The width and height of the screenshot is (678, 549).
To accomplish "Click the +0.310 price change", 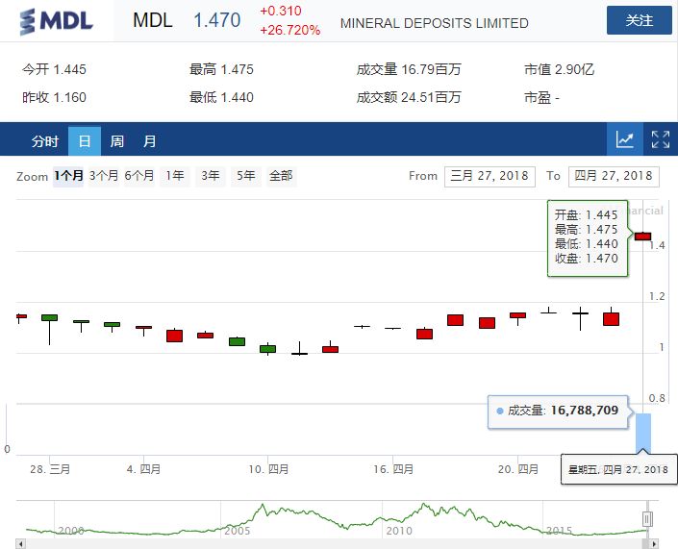I will [280, 11].
